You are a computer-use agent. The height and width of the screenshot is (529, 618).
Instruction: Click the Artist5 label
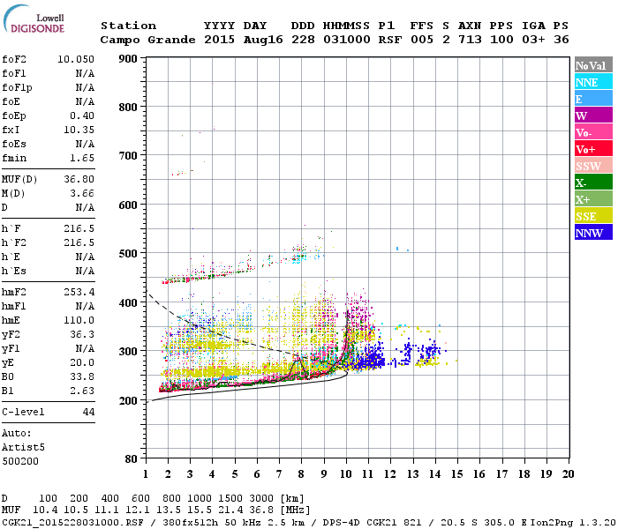coord(23,448)
